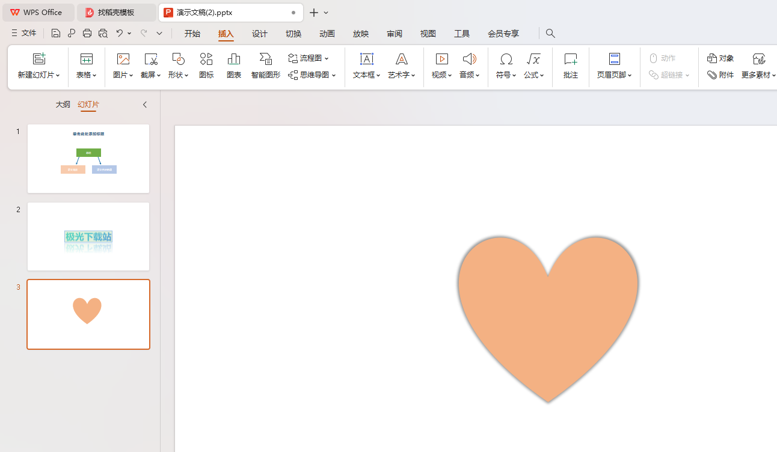The height and width of the screenshot is (452, 777).
Task: Switch to the 工具 (Tools) tab
Action: click(x=462, y=34)
